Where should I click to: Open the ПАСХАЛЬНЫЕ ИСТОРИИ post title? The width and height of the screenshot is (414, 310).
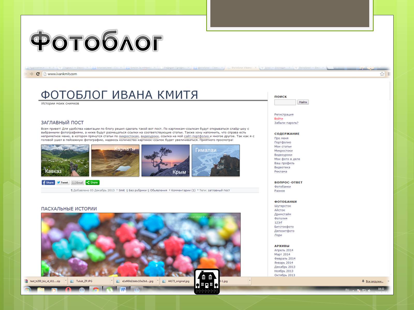tap(69, 209)
